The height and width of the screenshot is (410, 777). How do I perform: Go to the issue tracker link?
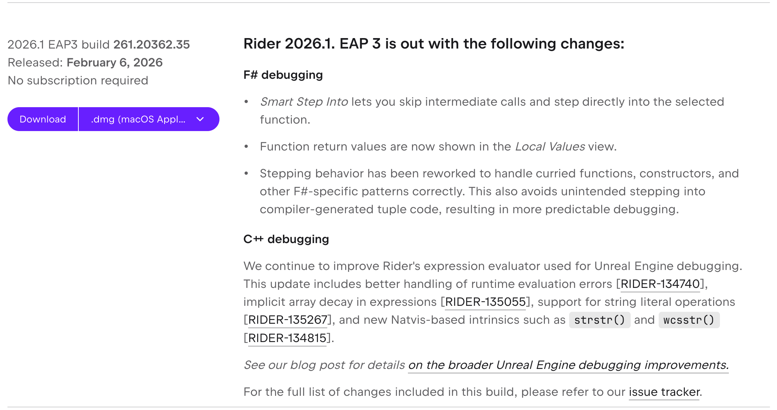tap(664, 392)
